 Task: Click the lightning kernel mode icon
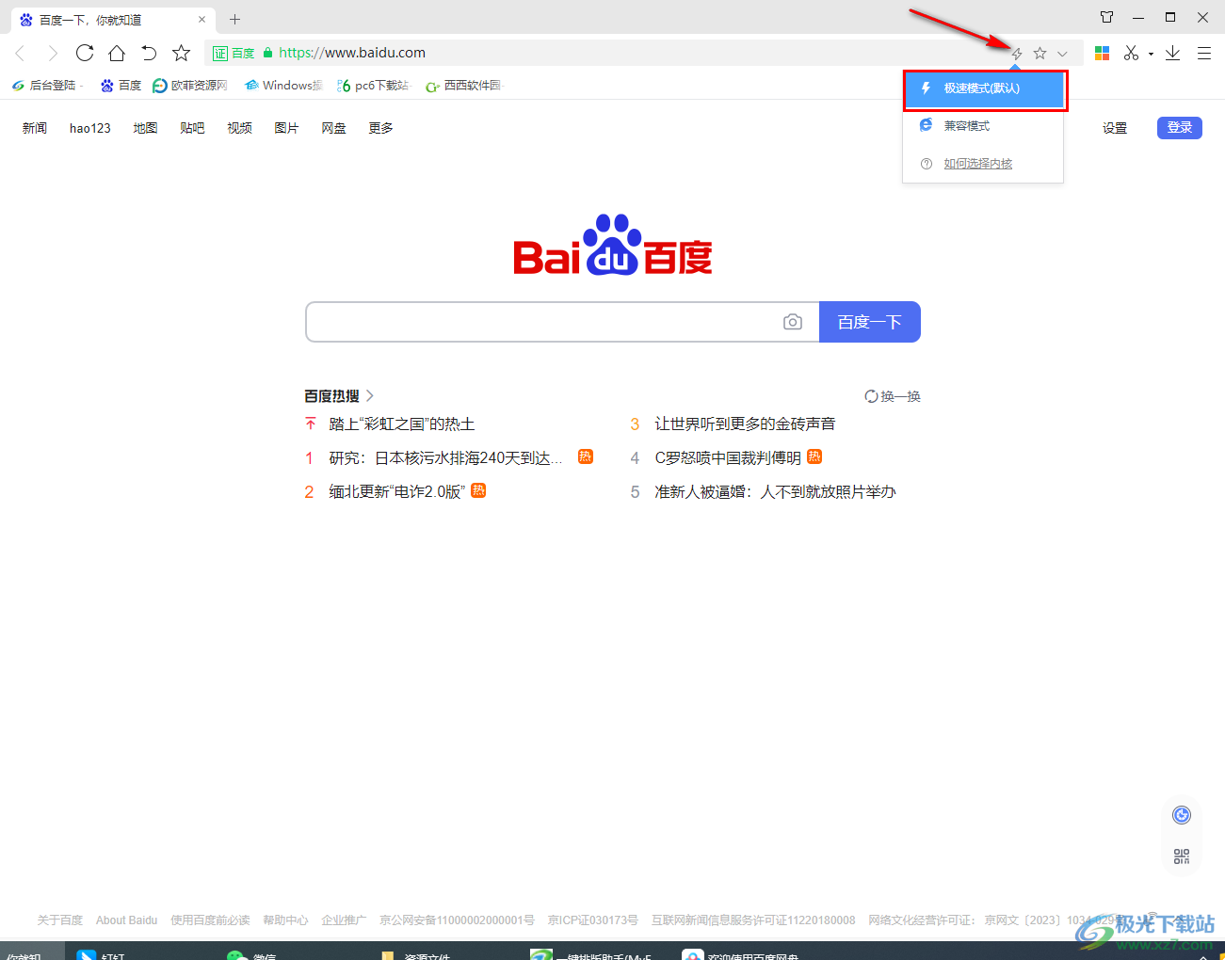click(x=1017, y=54)
